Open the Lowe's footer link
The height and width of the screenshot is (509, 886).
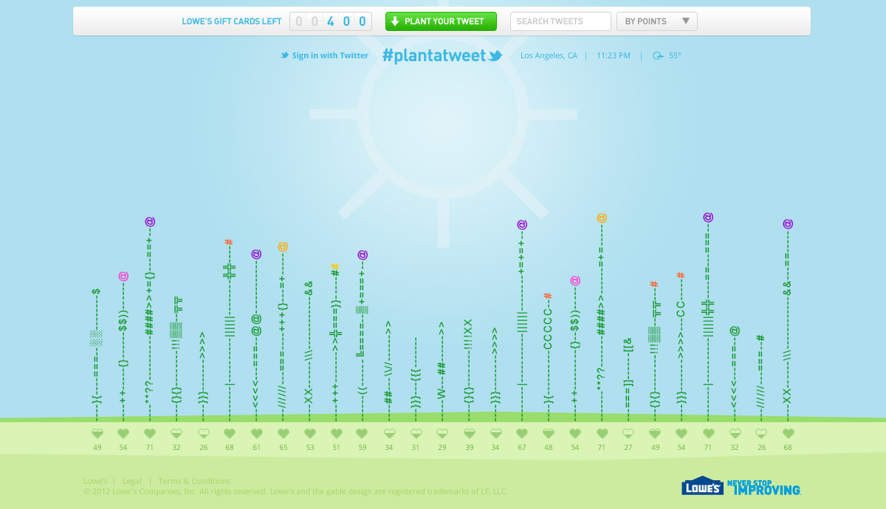(x=95, y=481)
